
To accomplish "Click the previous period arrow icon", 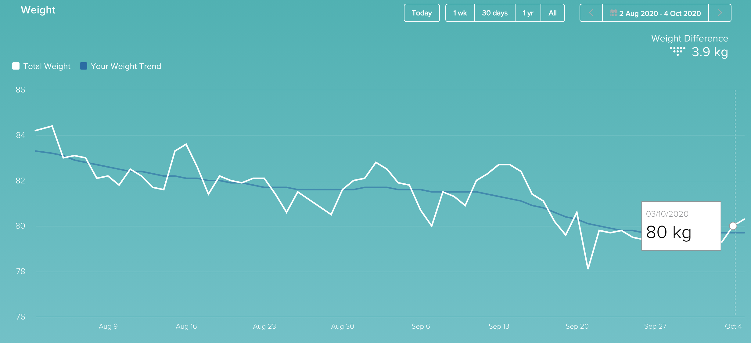I will pyautogui.click(x=590, y=13).
